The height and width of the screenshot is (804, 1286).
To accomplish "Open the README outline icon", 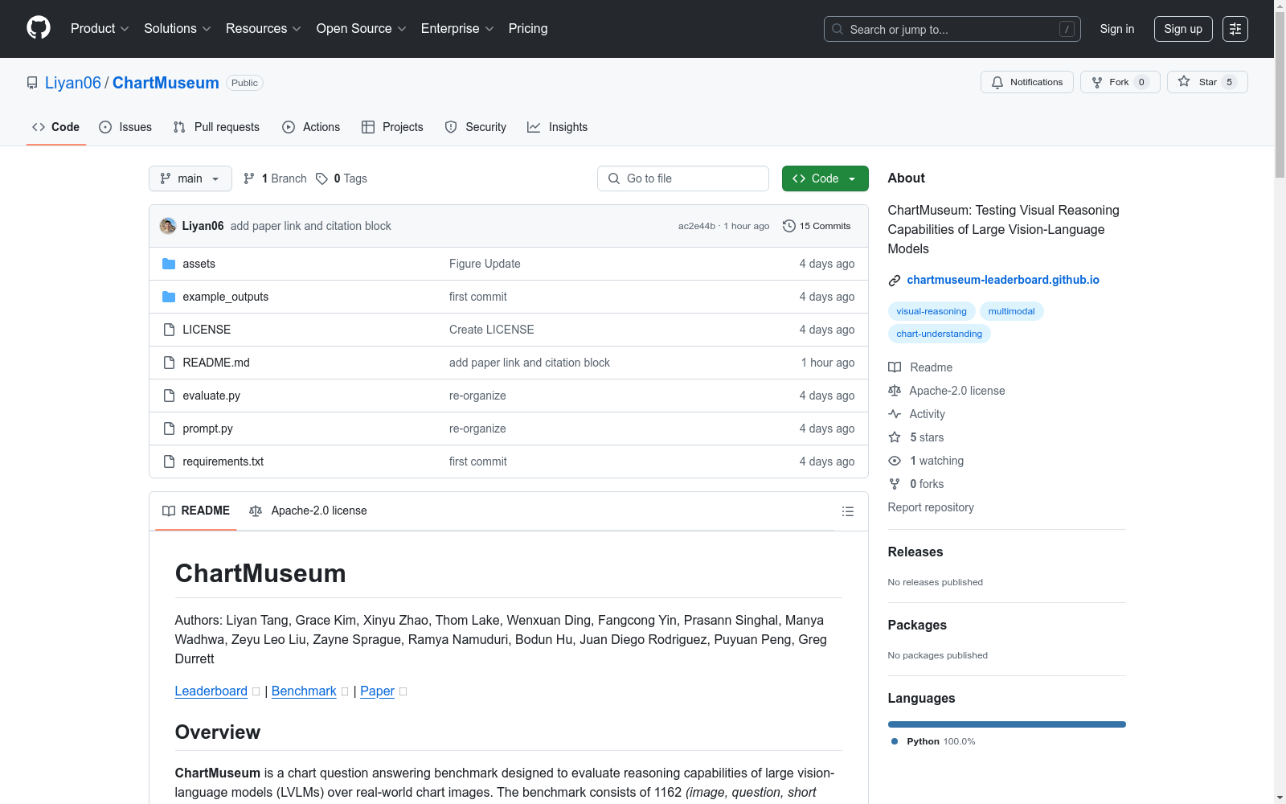I will 847,511.
